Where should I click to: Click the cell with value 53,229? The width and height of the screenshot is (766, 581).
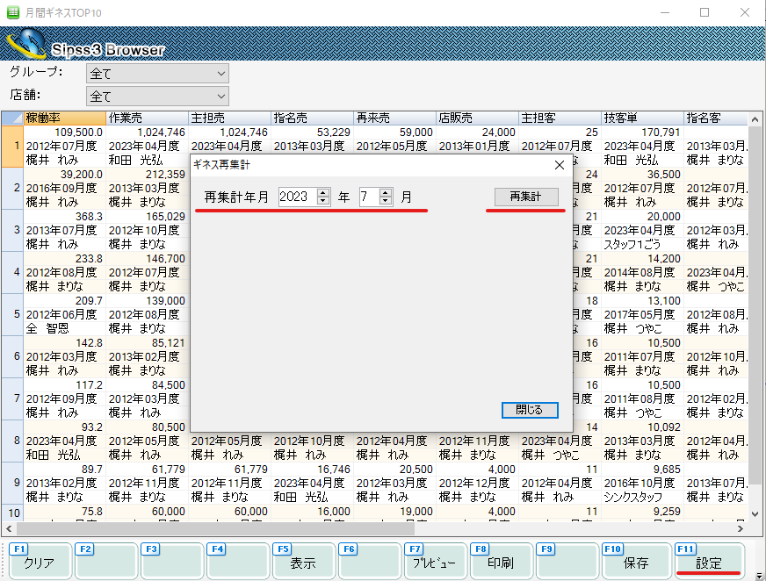pyautogui.click(x=312, y=133)
